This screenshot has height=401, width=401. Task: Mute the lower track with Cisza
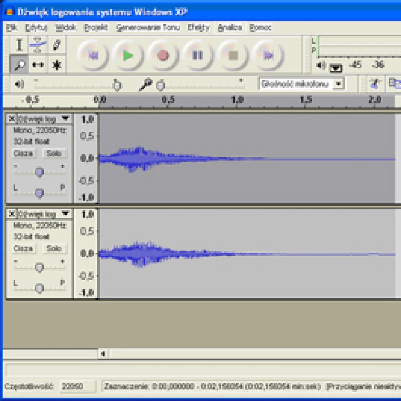(23, 248)
